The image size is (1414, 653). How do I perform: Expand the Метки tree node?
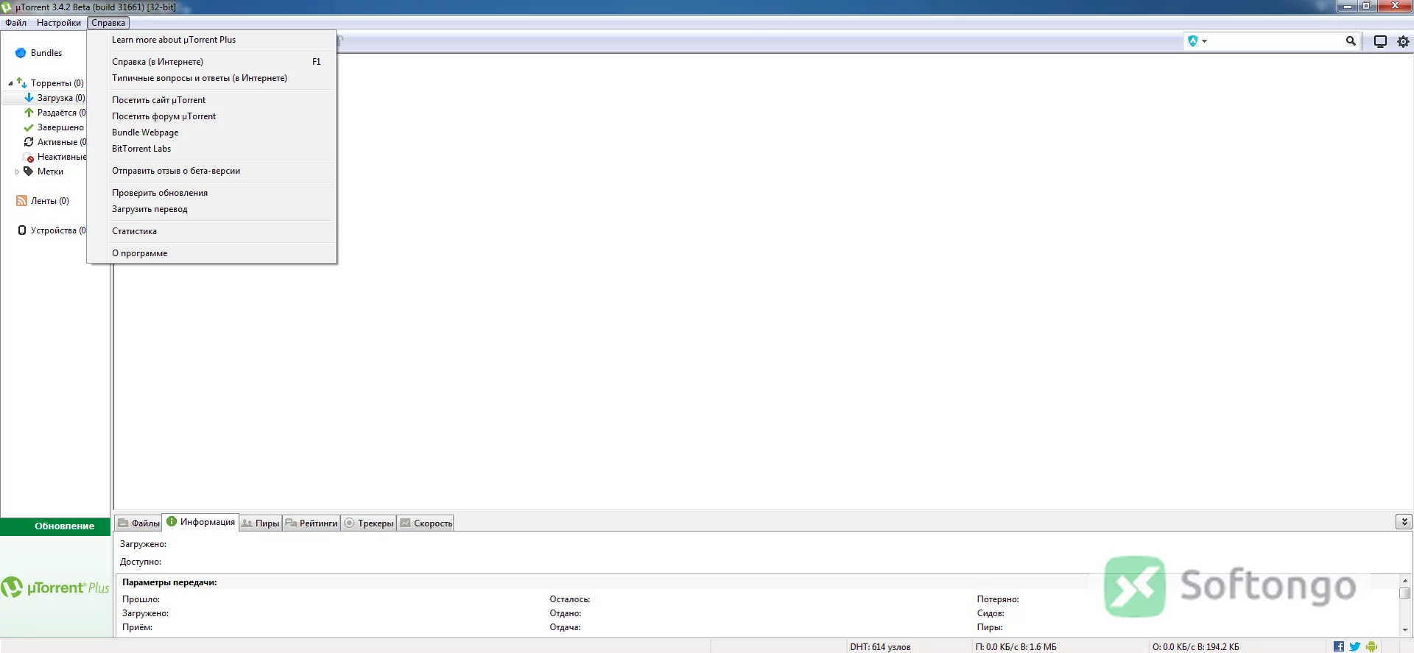click(x=17, y=172)
